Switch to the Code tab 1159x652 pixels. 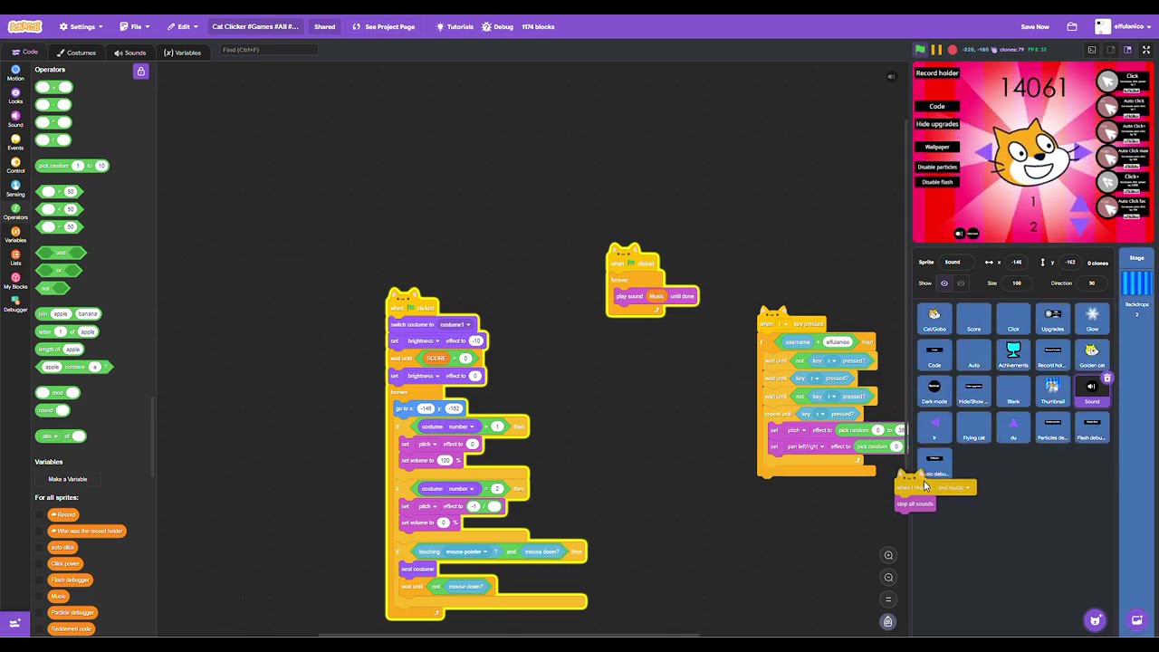click(x=24, y=53)
